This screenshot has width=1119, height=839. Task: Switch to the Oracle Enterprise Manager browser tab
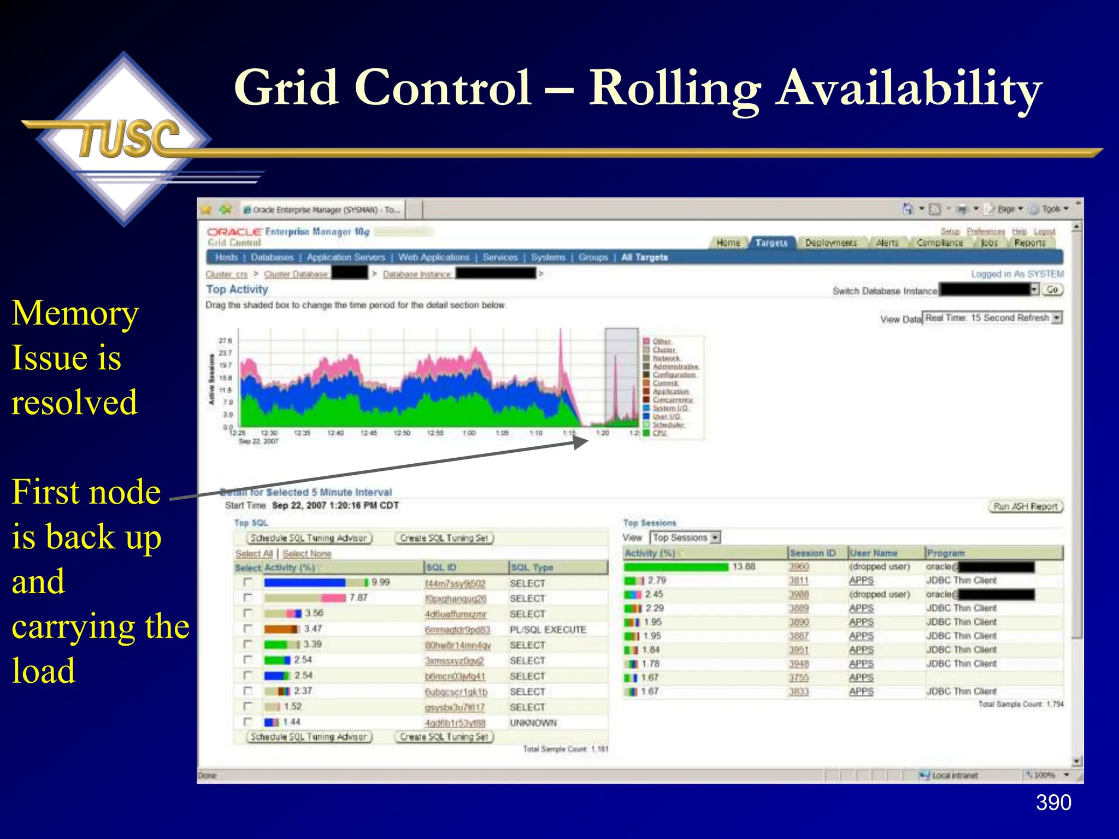click(322, 210)
